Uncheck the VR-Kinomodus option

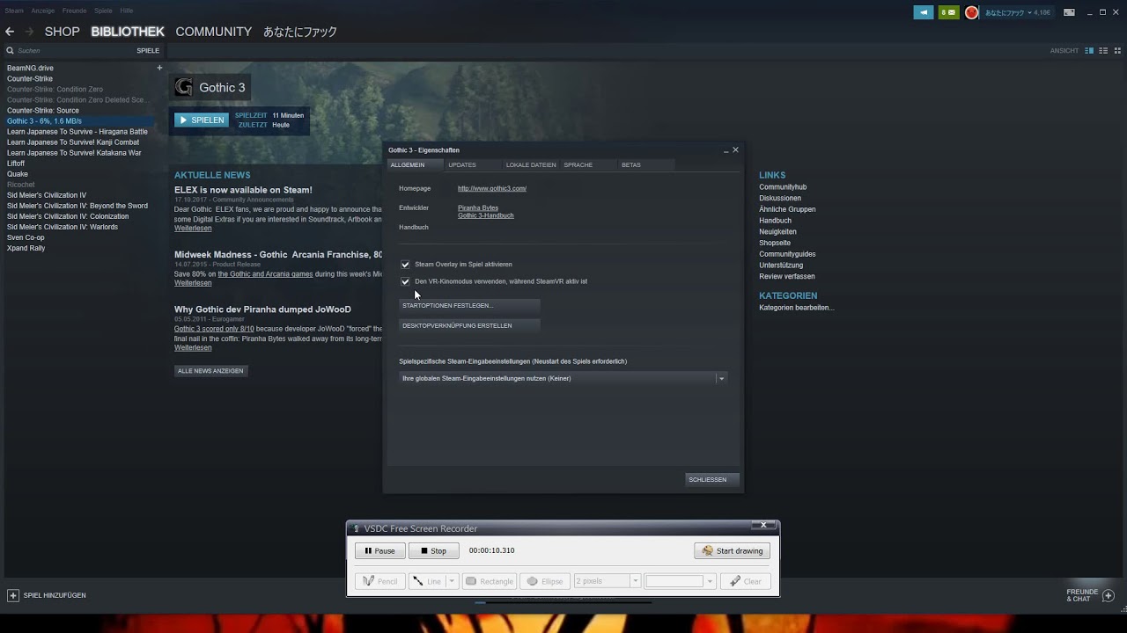[406, 281]
